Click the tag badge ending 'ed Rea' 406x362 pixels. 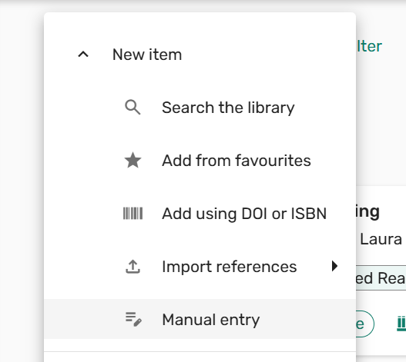(381, 278)
